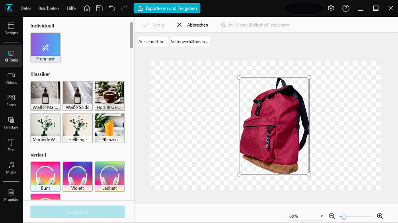This screenshot has height=223, width=398.
Task: Expand the Seitenverhältnis crop options
Action: pyautogui.click(x=190, y=42)
